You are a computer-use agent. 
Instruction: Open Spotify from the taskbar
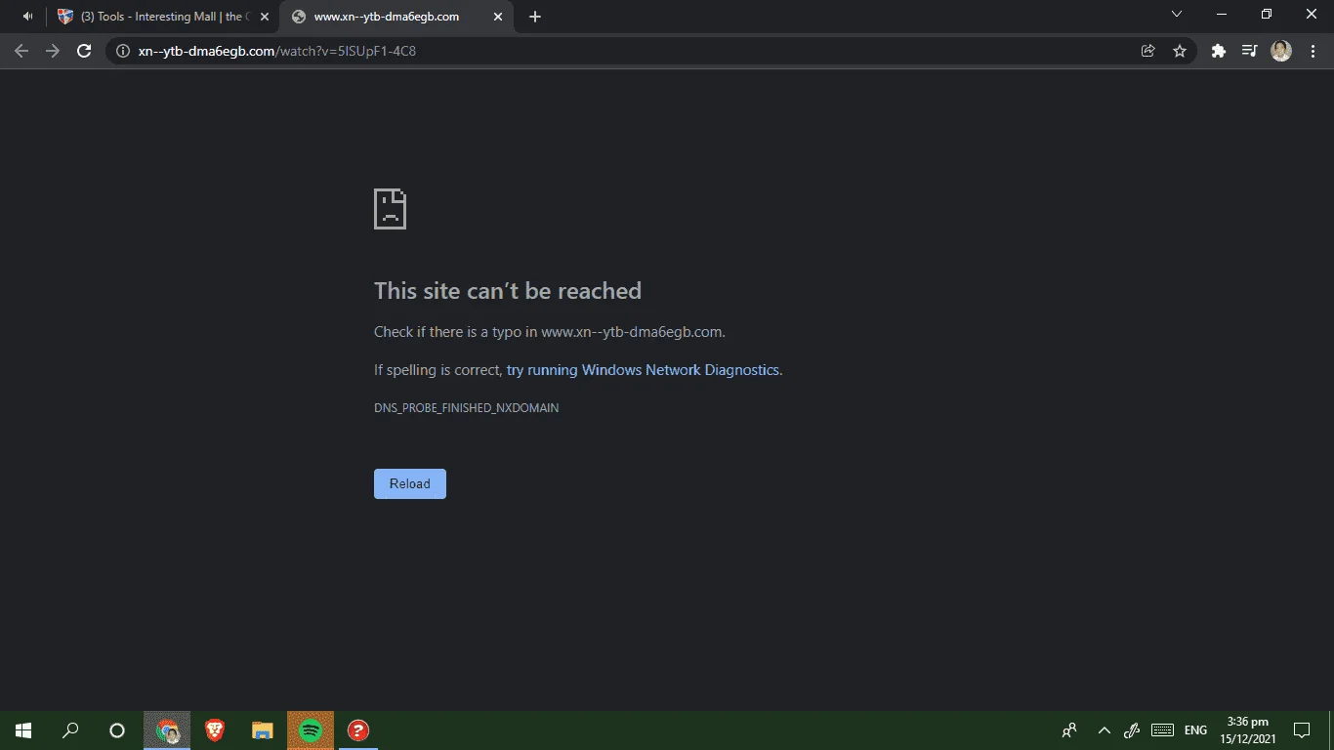pos(311,730)
